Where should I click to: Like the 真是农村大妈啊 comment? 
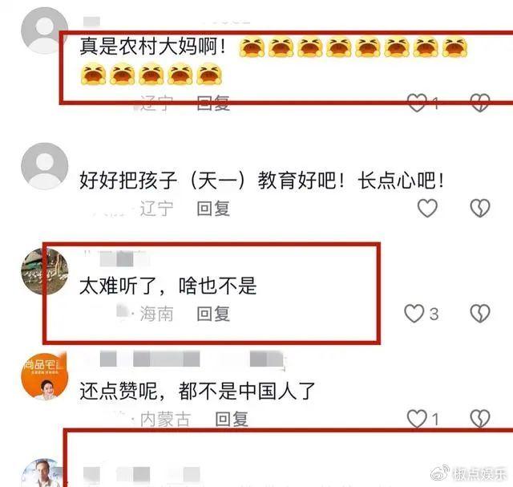pos(417,103)
